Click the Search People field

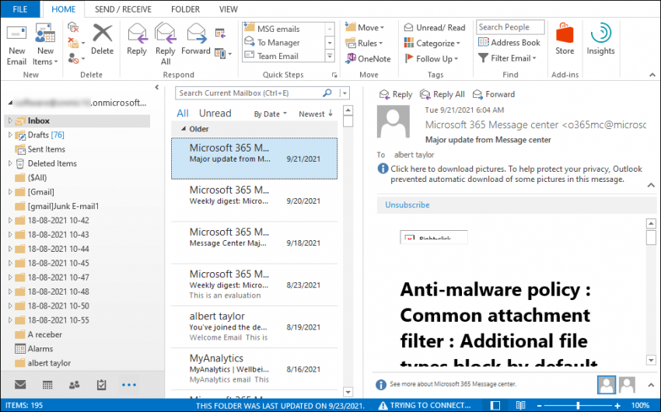[x=510, y=27]
